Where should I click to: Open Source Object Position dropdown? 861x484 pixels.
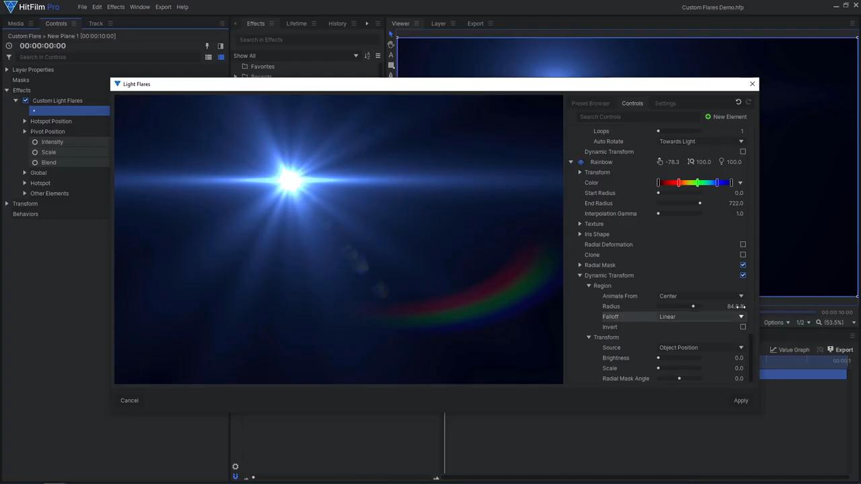point(701,348)
